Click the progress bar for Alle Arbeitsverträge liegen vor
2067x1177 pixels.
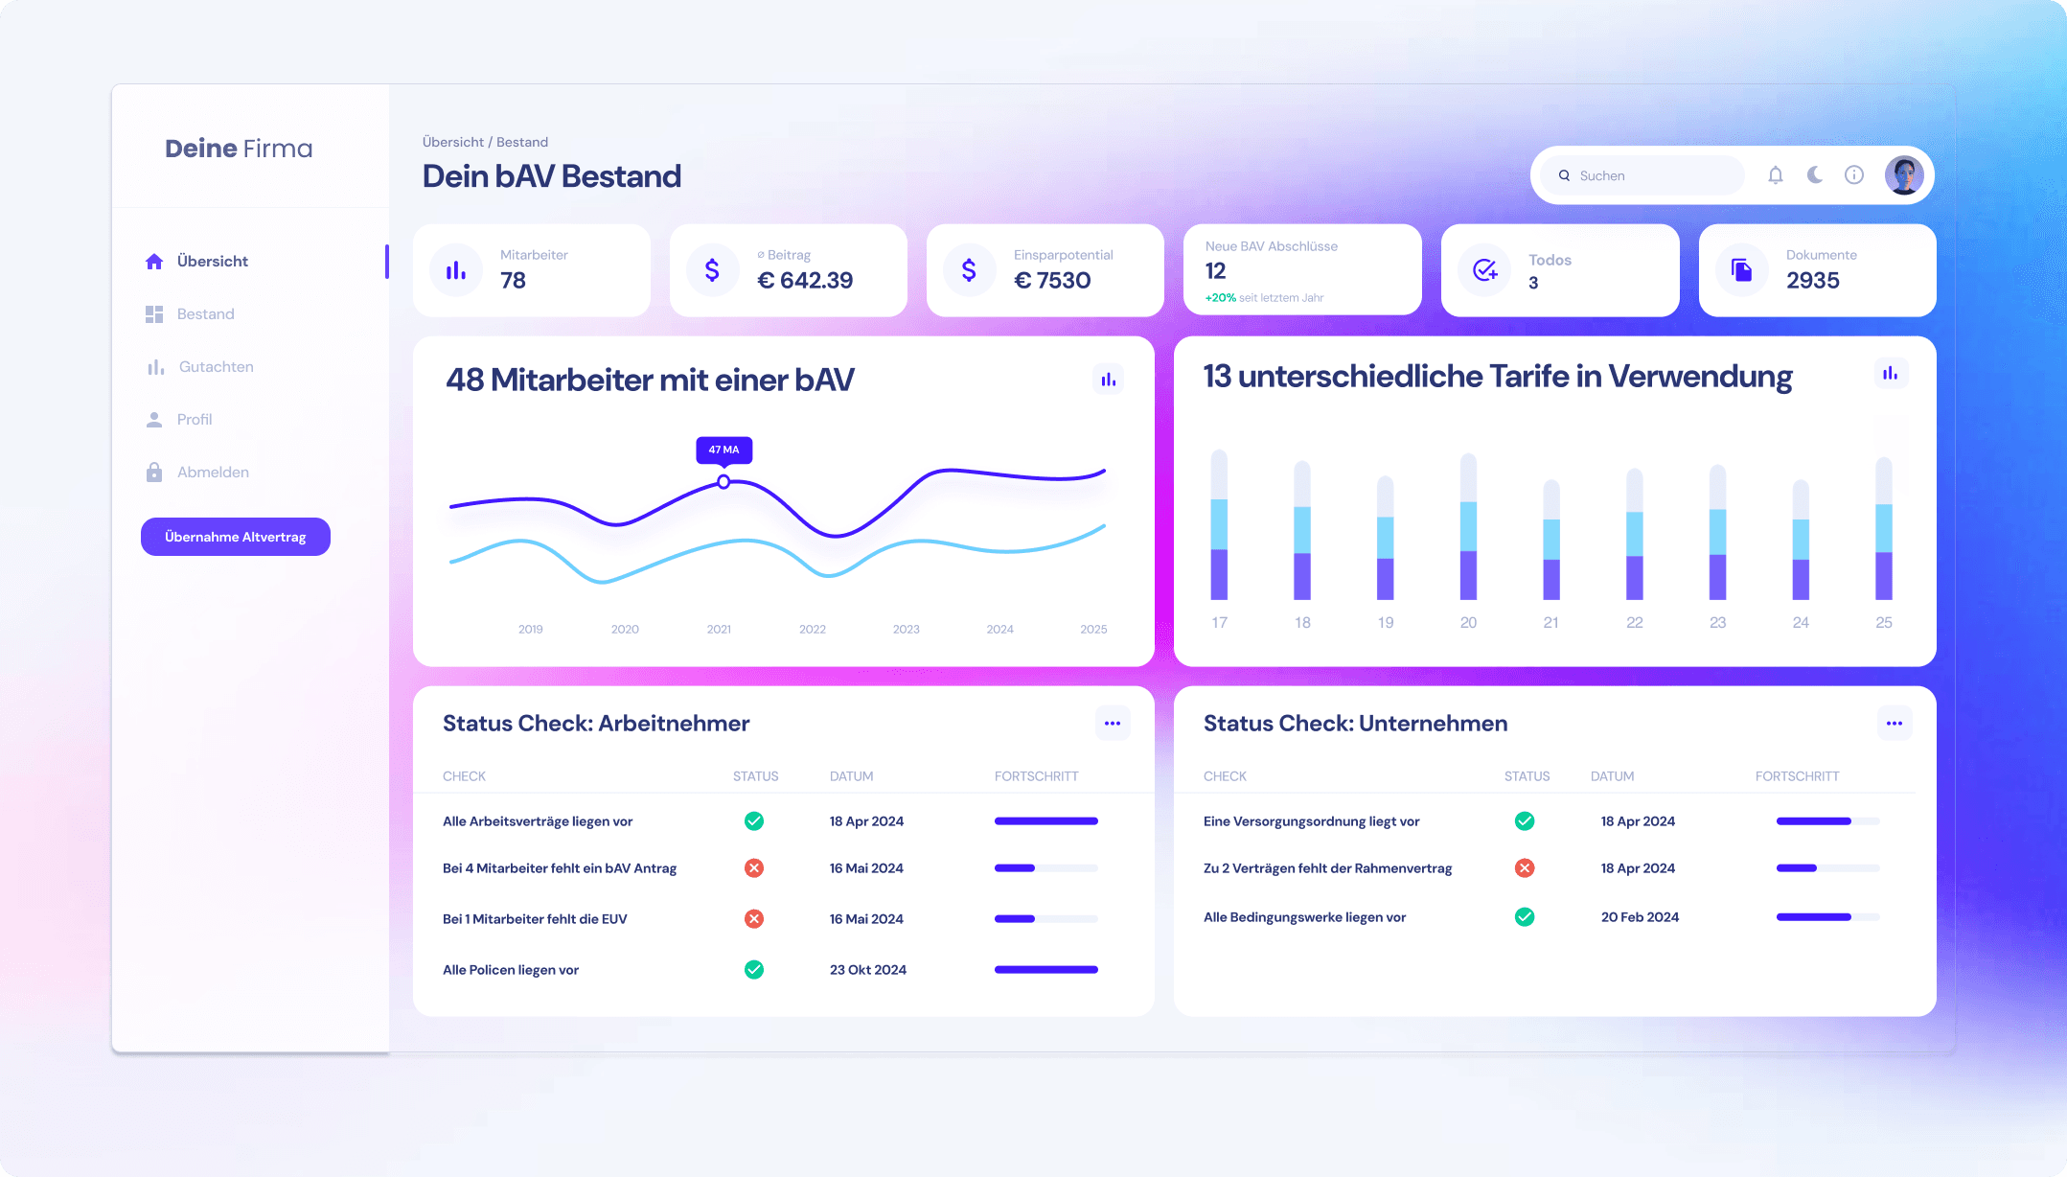tap(1045, 820)
